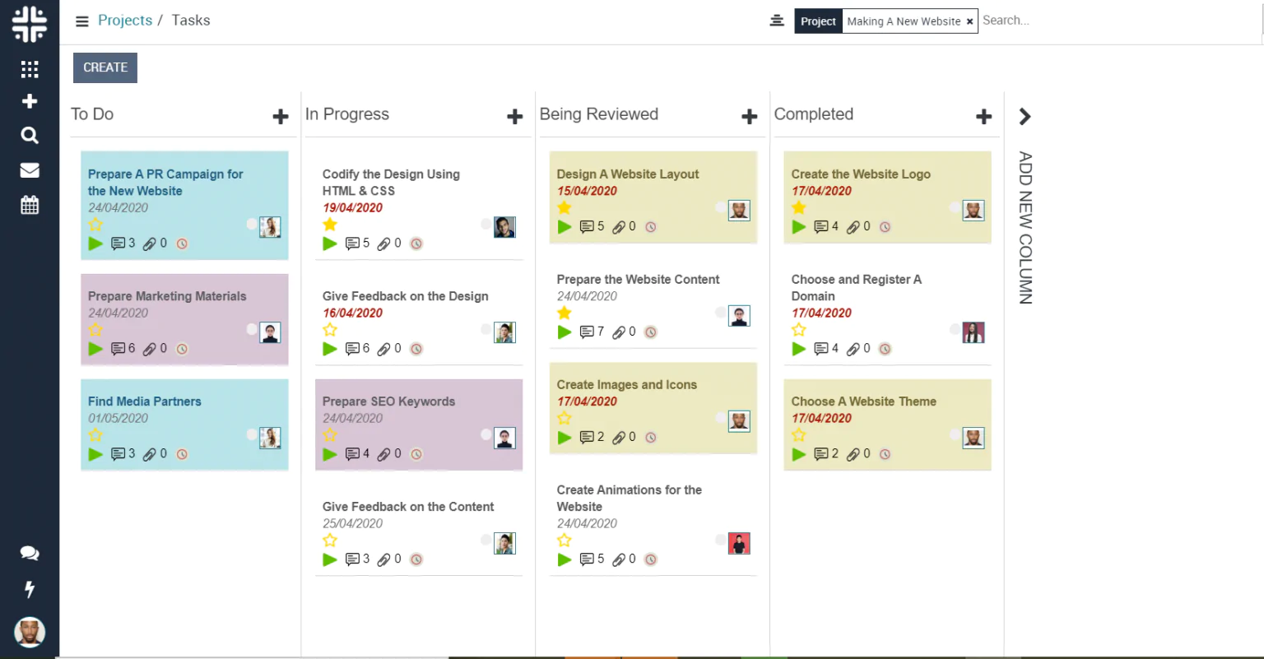1264x659 pixels.
Task: Unstar the Design A Website Layout task
Action: [565, 208]
